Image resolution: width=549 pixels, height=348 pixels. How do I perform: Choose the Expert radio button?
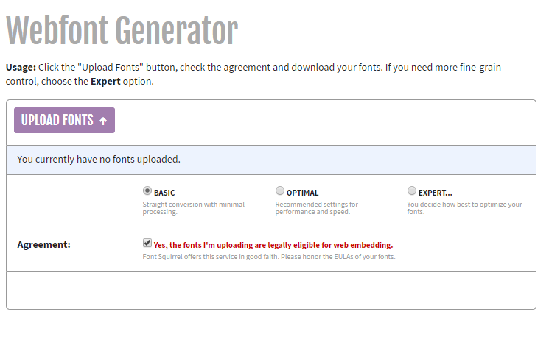(412, 191)
